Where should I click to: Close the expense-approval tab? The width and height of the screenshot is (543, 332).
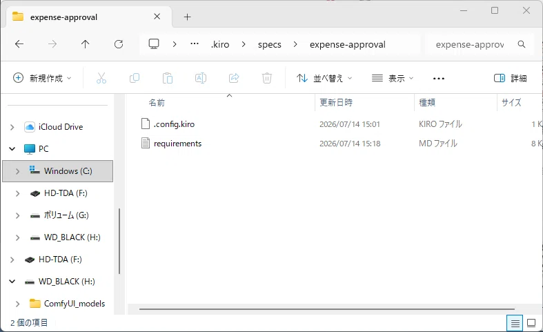157,17
